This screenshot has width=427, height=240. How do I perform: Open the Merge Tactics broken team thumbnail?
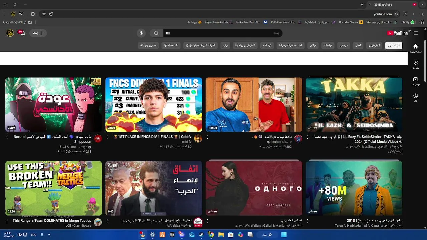54,188
